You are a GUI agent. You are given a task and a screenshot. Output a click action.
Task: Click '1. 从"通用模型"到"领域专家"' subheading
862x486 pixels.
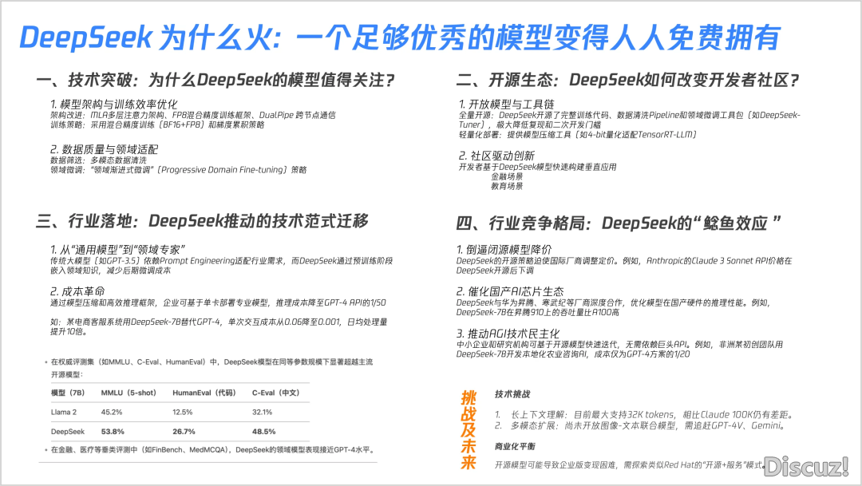point(117,249)
